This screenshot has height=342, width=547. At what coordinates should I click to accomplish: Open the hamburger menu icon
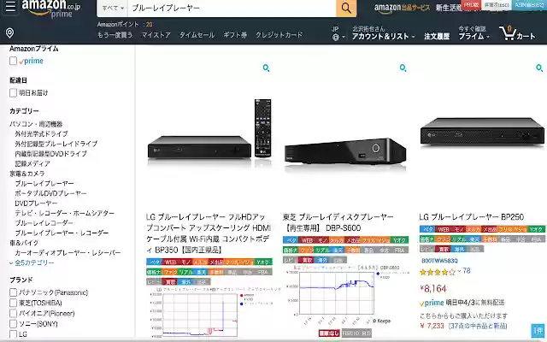point(10,7)
